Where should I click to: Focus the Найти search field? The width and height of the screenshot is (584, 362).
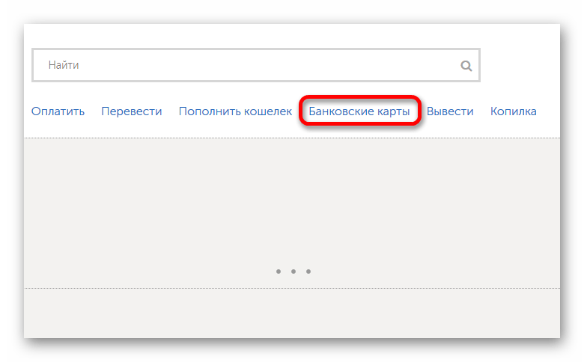tap(256, 65)
